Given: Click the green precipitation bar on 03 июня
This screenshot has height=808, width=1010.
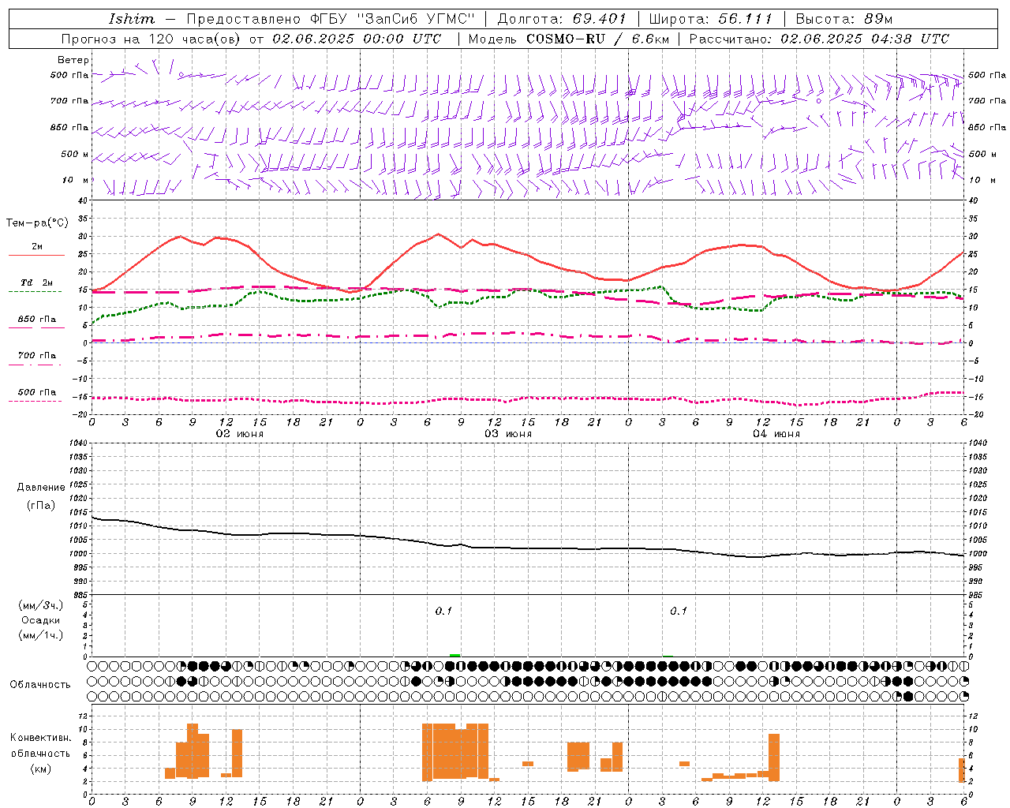Looking at the screenshot, I should point(455,655).
